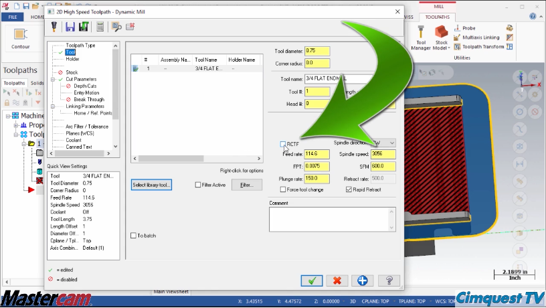This screenshot has height=308, width=546.
Task: Click the small icon right of Probe
Action: [x=509, y=28]
